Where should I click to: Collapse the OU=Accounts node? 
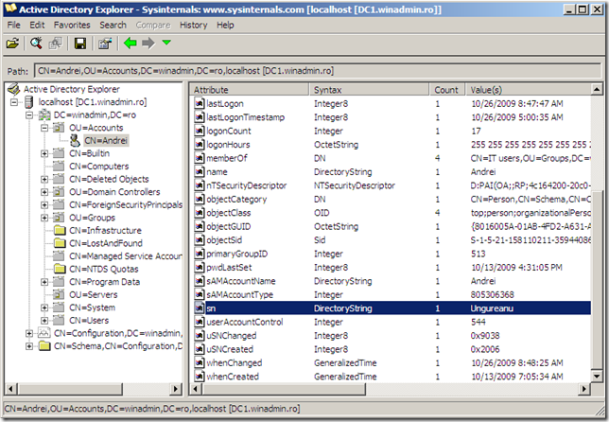click(x=44, y=128)
